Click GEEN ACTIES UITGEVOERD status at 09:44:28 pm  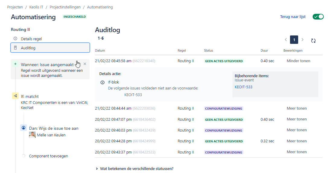pos(224,141)
